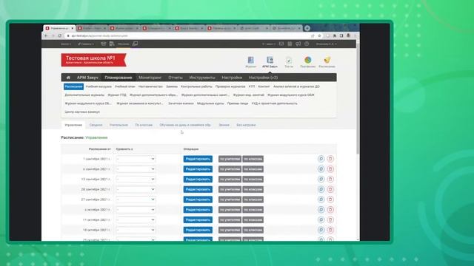Open the Тесты module icon
Image resolution: width=474 pixels, height=266 pixels.
(x=289, y=62)
